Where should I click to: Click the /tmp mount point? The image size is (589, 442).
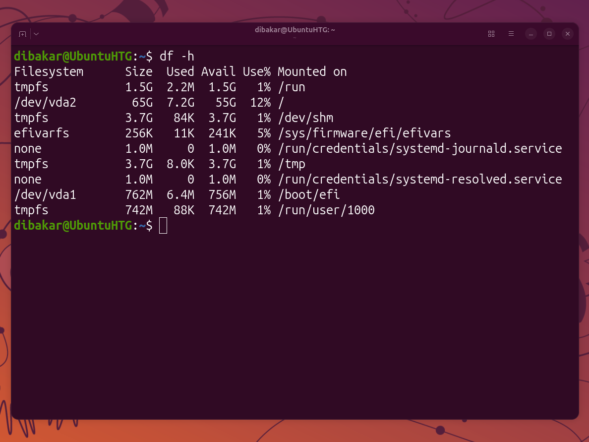(292, 164)
